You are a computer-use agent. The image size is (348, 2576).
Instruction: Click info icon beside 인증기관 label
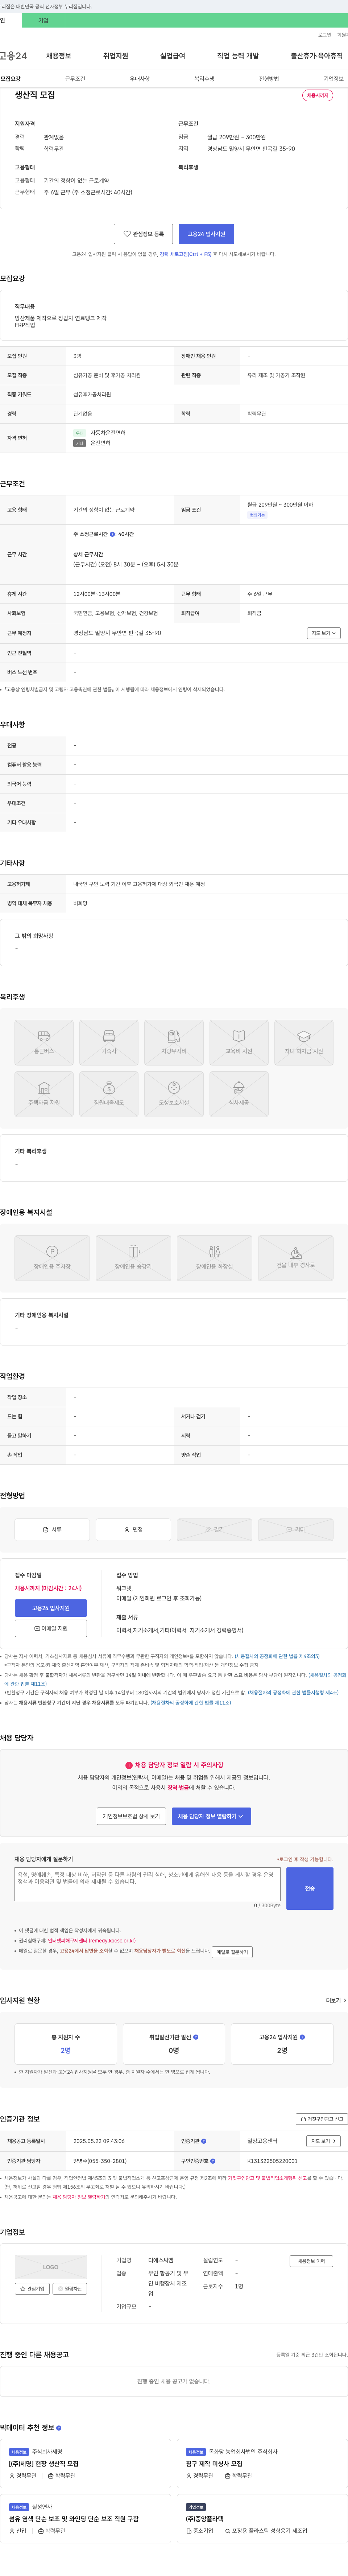pyautogui.click(x=204, y=2141)
